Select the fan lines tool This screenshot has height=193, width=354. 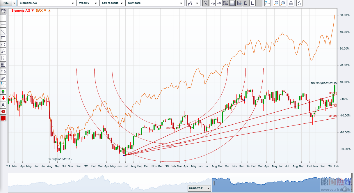[3, 51]
